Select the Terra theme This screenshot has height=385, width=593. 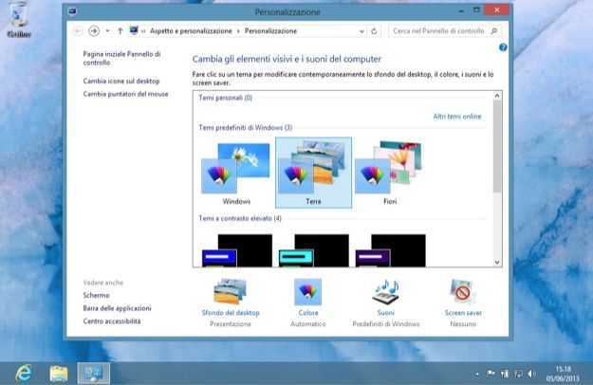click(313, 173)
